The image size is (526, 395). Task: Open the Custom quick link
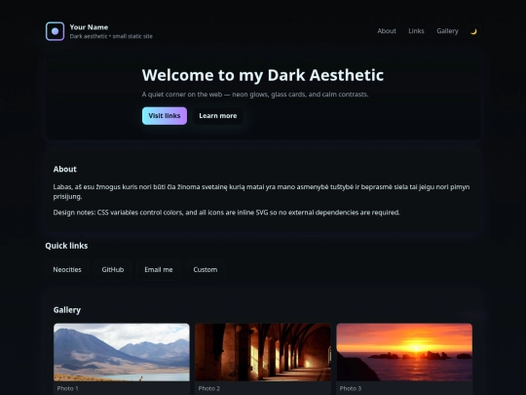coord(205,270)
